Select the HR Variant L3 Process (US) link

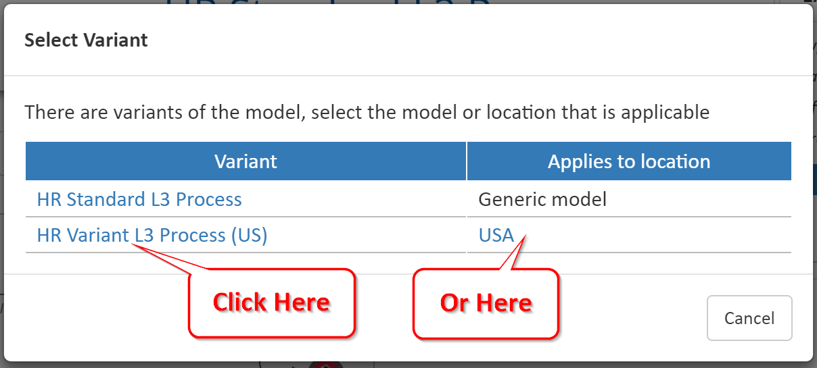[x=152, y=236]
